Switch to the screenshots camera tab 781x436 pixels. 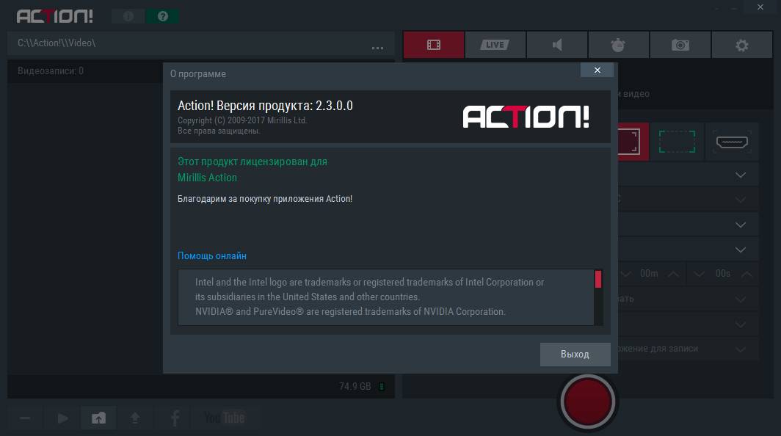[680, 45]
